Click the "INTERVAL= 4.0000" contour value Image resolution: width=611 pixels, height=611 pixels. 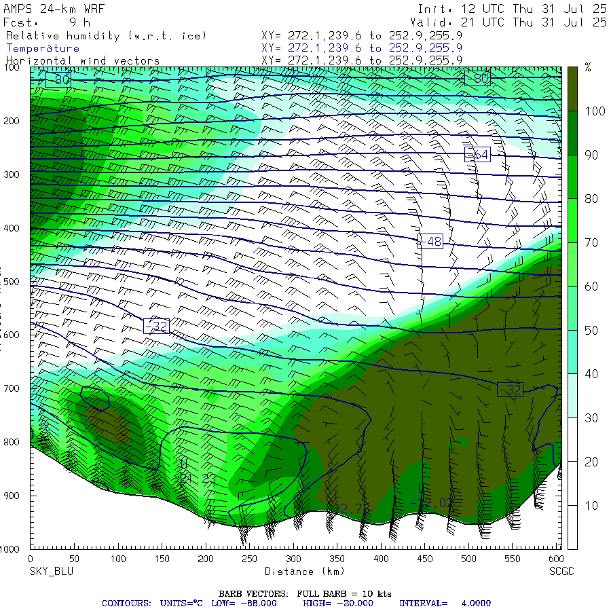click(x=445, y=604)
